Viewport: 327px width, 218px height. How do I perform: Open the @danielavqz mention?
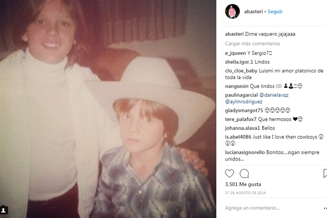tap(274, 95)
